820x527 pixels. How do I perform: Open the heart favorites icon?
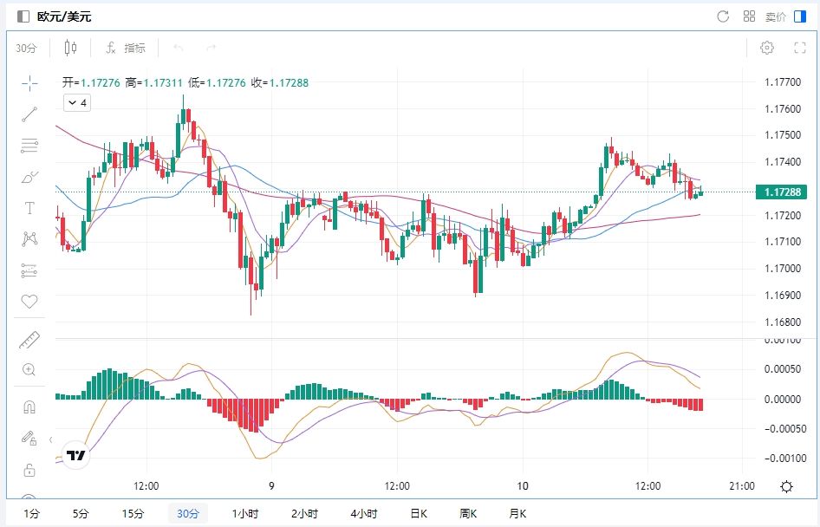29,302
